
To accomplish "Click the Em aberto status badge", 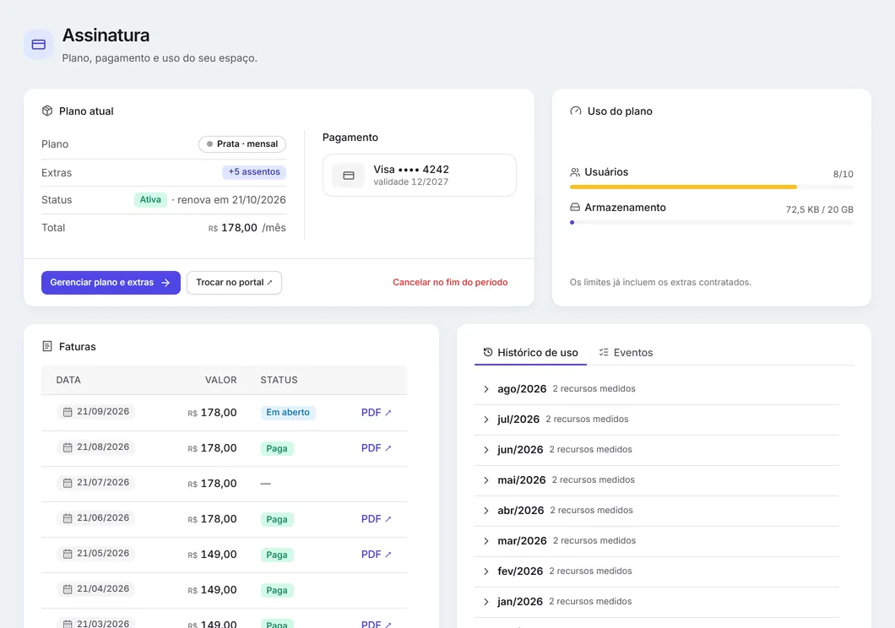I will (288, 413).
